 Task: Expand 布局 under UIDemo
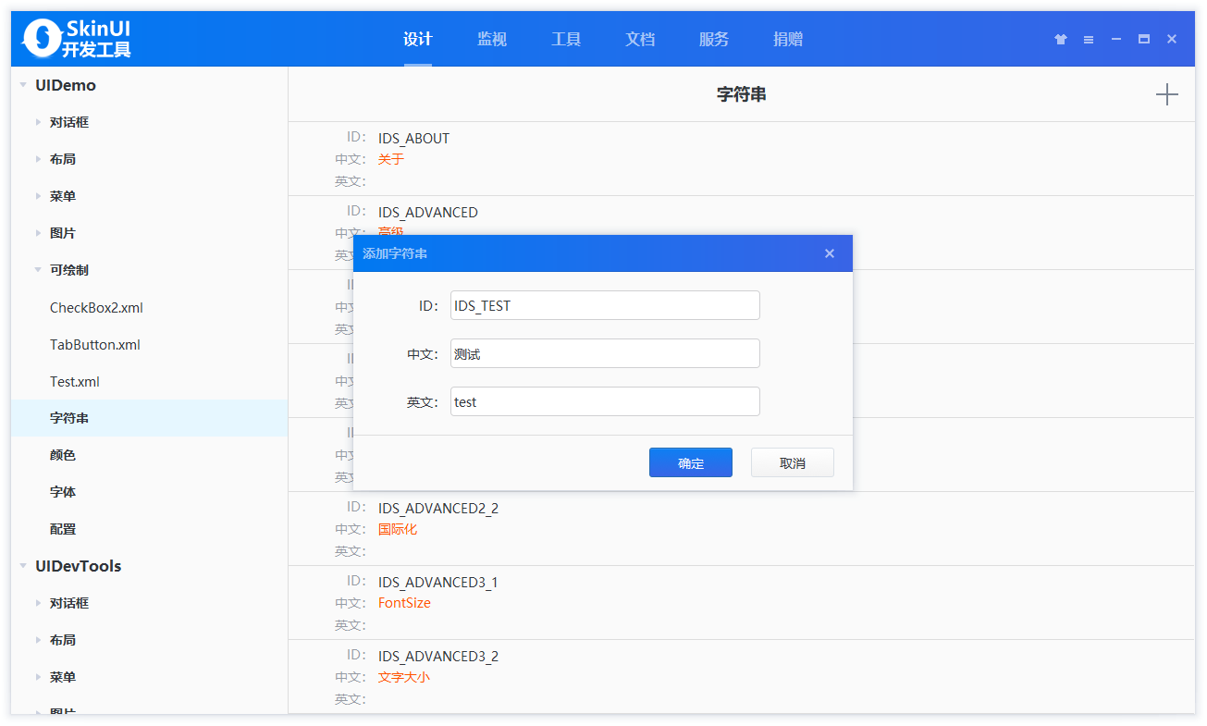(38, 159)
